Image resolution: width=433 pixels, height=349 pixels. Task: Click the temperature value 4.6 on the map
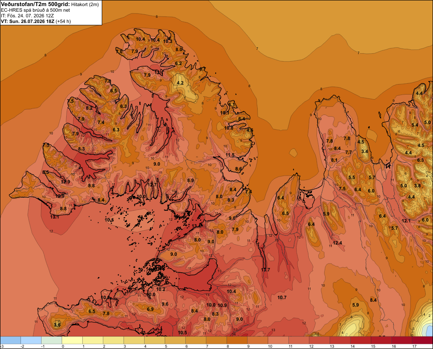250,130
